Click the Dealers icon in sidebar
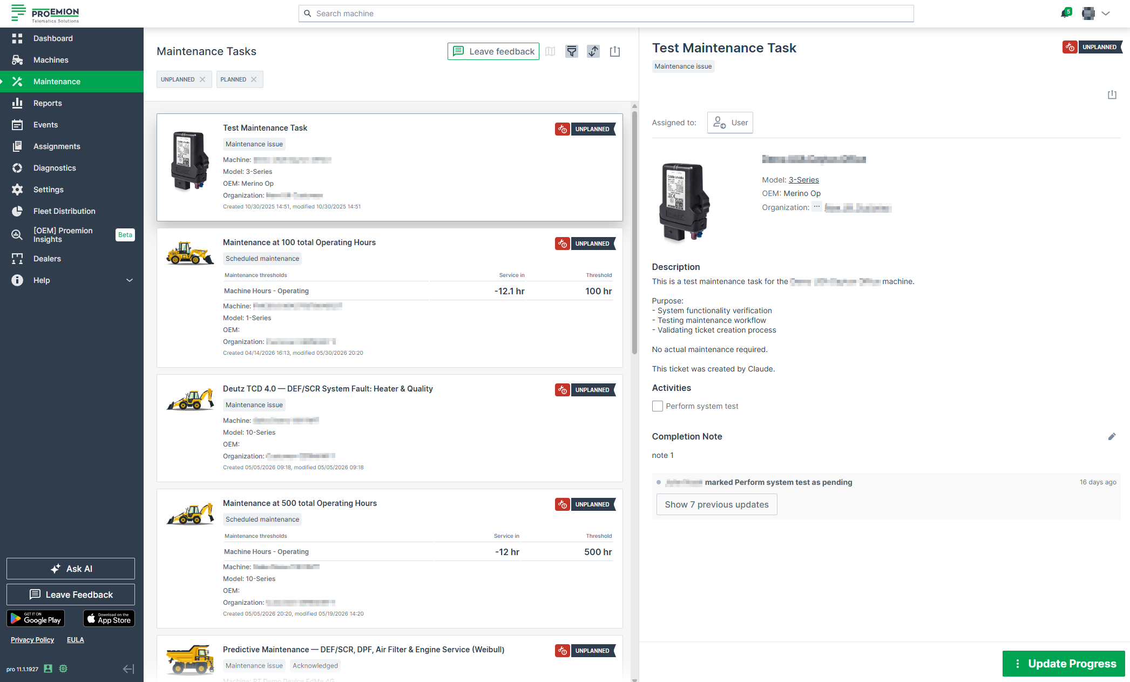Image resolution: width=1130 pixels, height=682 pixels. [17, 259]
